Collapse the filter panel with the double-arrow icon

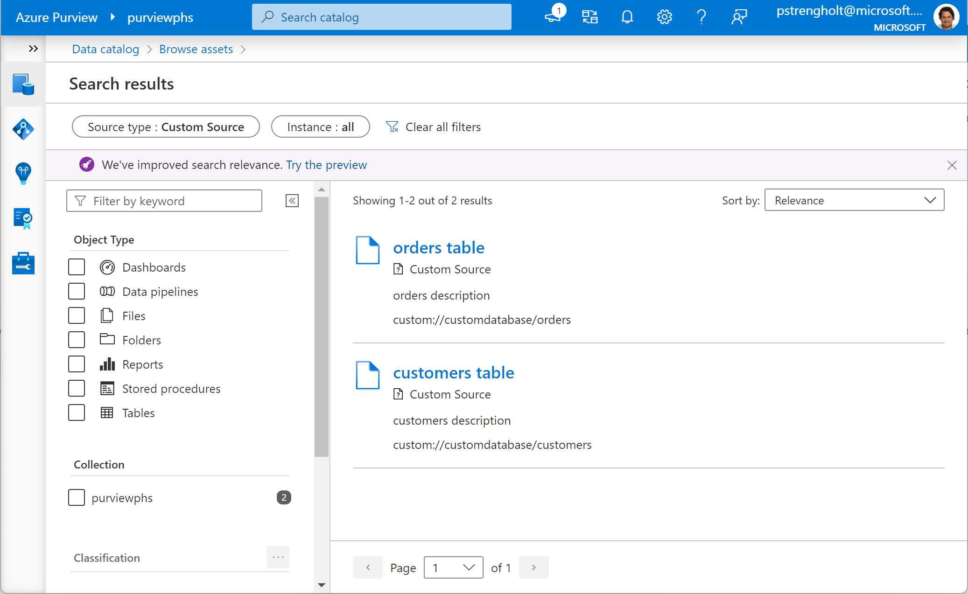[x=292, y=201]
